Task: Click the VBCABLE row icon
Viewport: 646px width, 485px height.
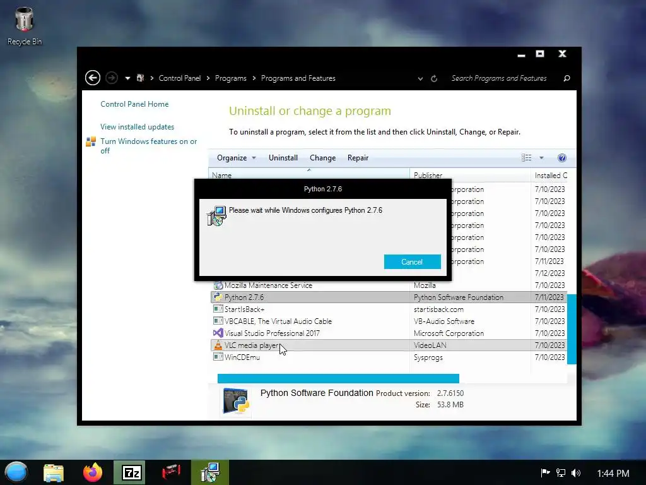Action: (x=218, y=321)
